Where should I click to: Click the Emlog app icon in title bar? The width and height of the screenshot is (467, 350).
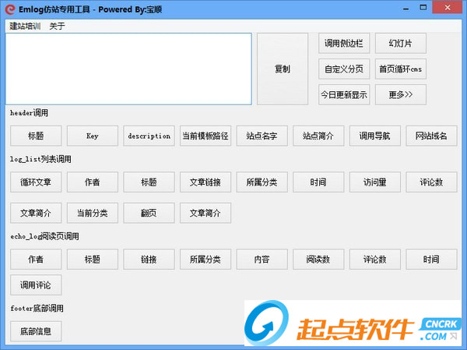point(10,9)
